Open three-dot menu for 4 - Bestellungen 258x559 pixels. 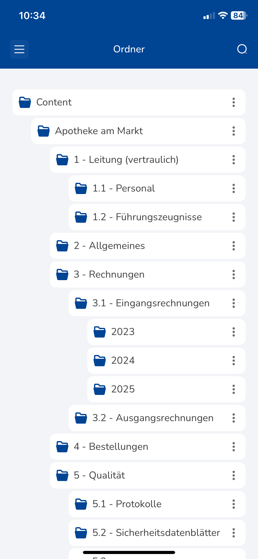(x=234, y=447)
